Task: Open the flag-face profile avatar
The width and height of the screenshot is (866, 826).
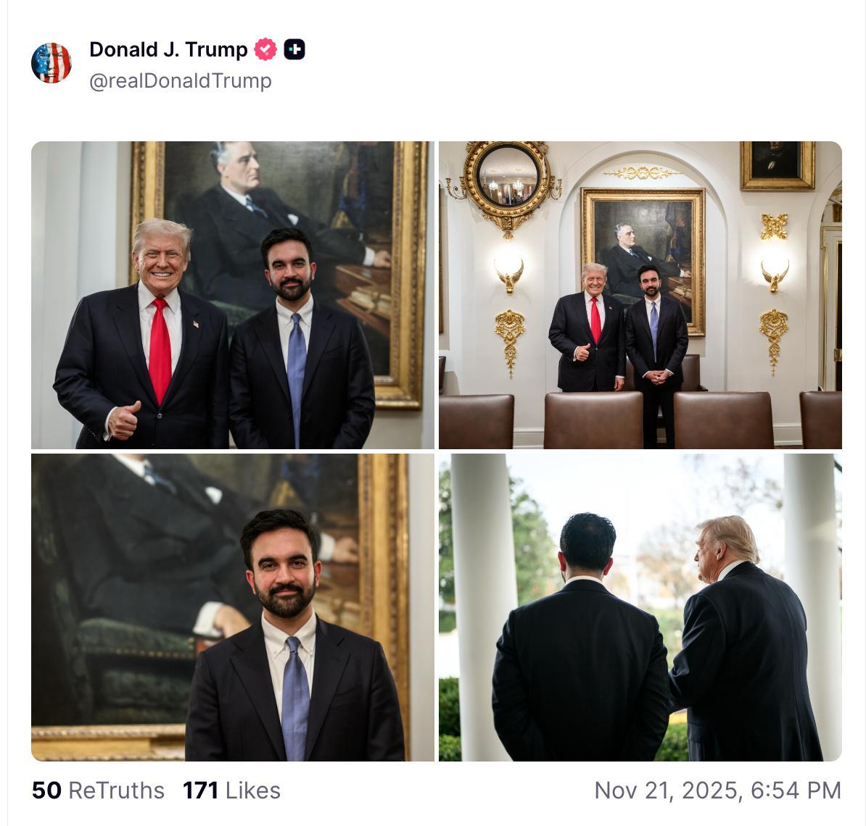Action: [x=51, y=63]
